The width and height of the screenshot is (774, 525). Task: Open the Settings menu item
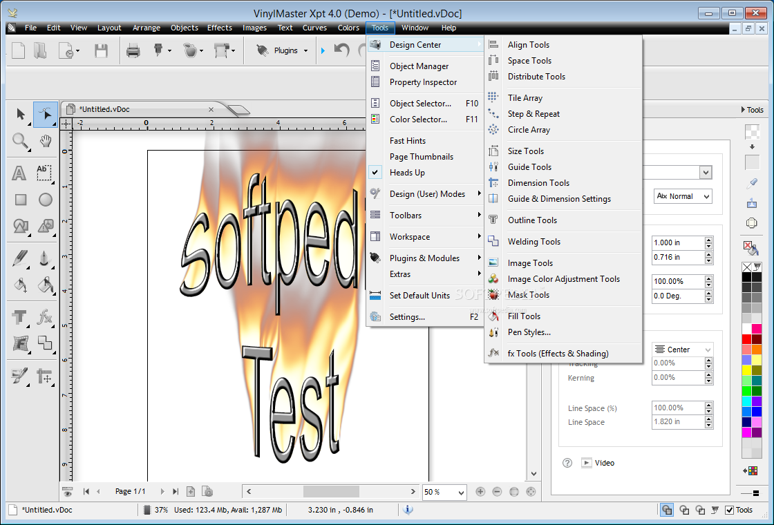coord(425,317)
